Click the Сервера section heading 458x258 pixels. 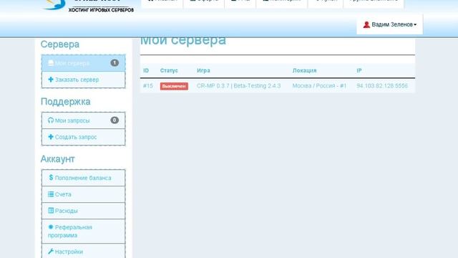point(60,44)
